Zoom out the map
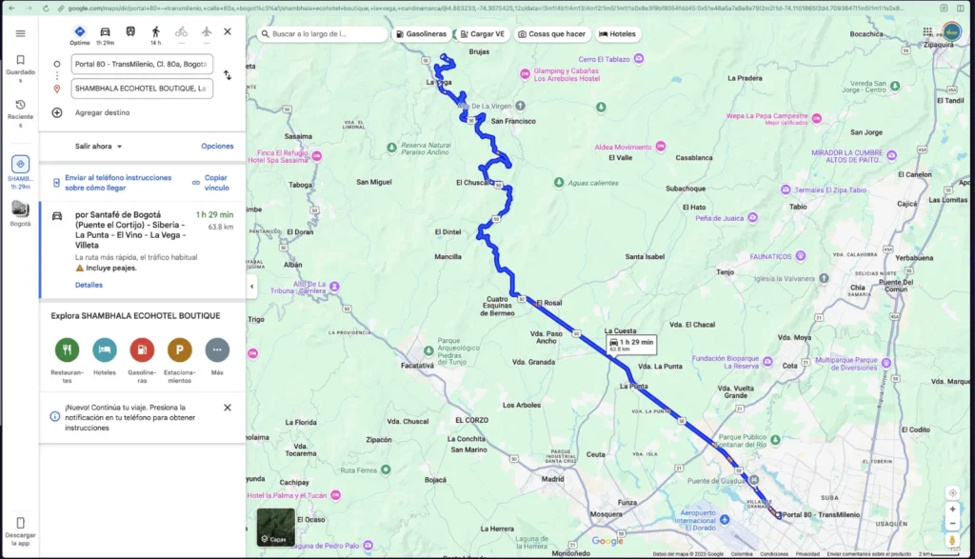Screen dimensions: 975x559 click(952, 524)
